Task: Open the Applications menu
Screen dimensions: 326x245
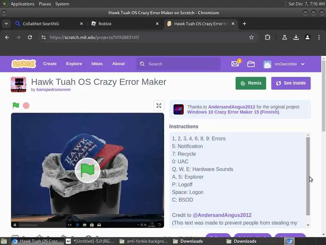Action: tap(23, 4)
